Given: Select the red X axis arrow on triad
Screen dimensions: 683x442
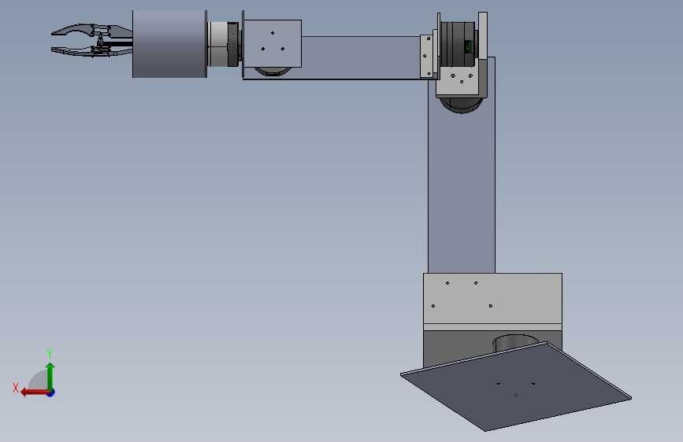Looking at the screenshot, I should [x=35, y=392].
